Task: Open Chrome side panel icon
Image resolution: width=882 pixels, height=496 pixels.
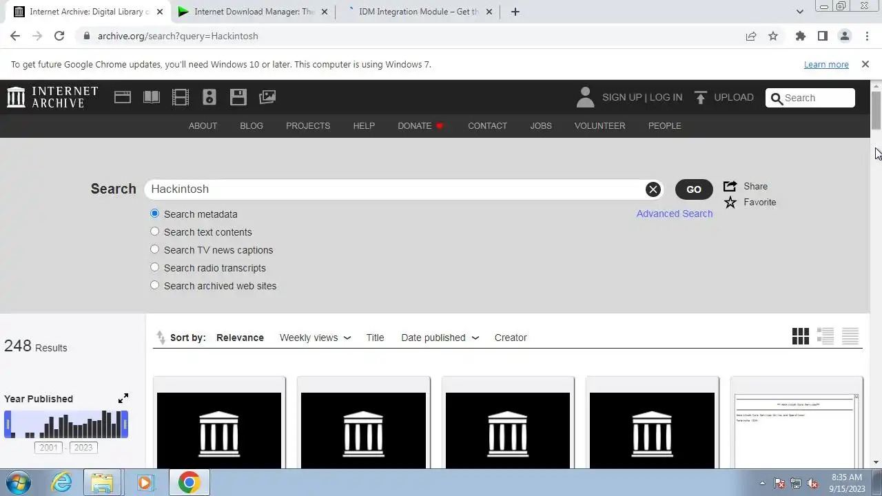Action: pos(823,36)
